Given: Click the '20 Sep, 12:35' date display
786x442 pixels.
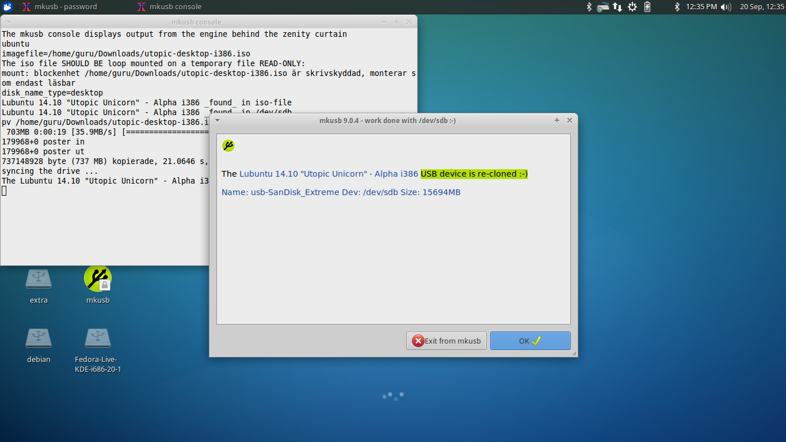Looking at the screenshot, I should click(761, 7).
